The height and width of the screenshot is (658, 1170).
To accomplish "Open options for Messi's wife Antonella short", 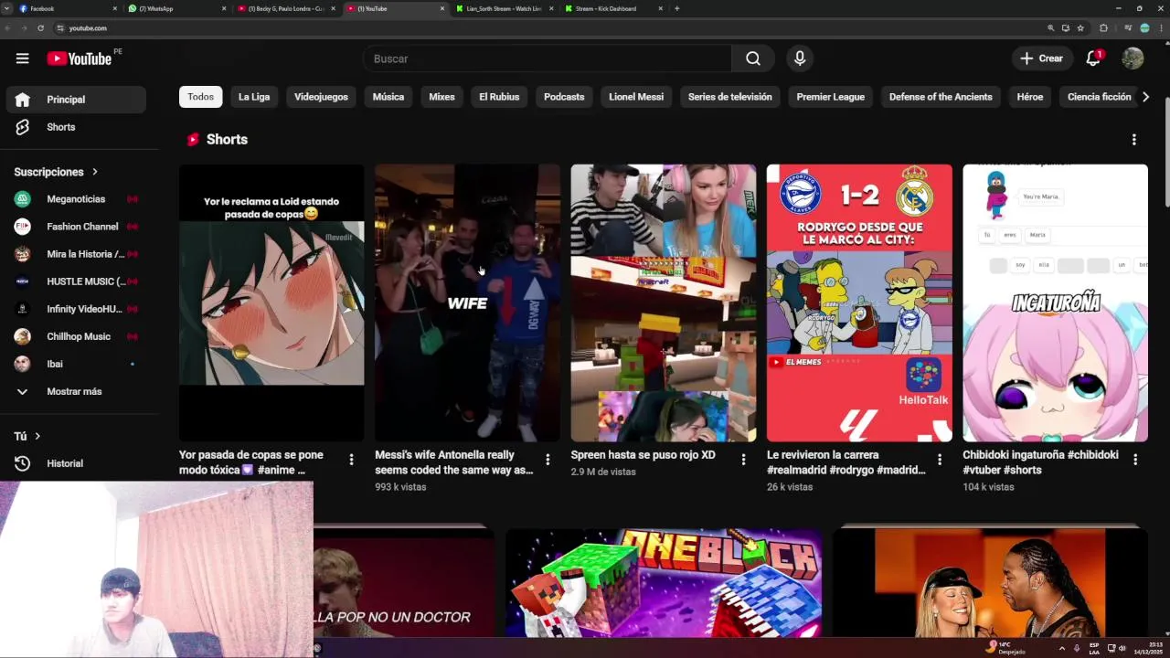I will point(548,460).
